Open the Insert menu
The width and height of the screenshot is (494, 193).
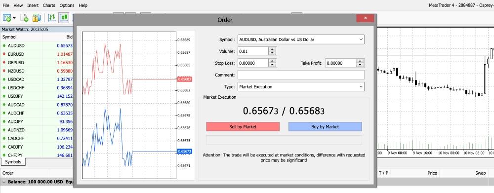[x=33, y=5]
